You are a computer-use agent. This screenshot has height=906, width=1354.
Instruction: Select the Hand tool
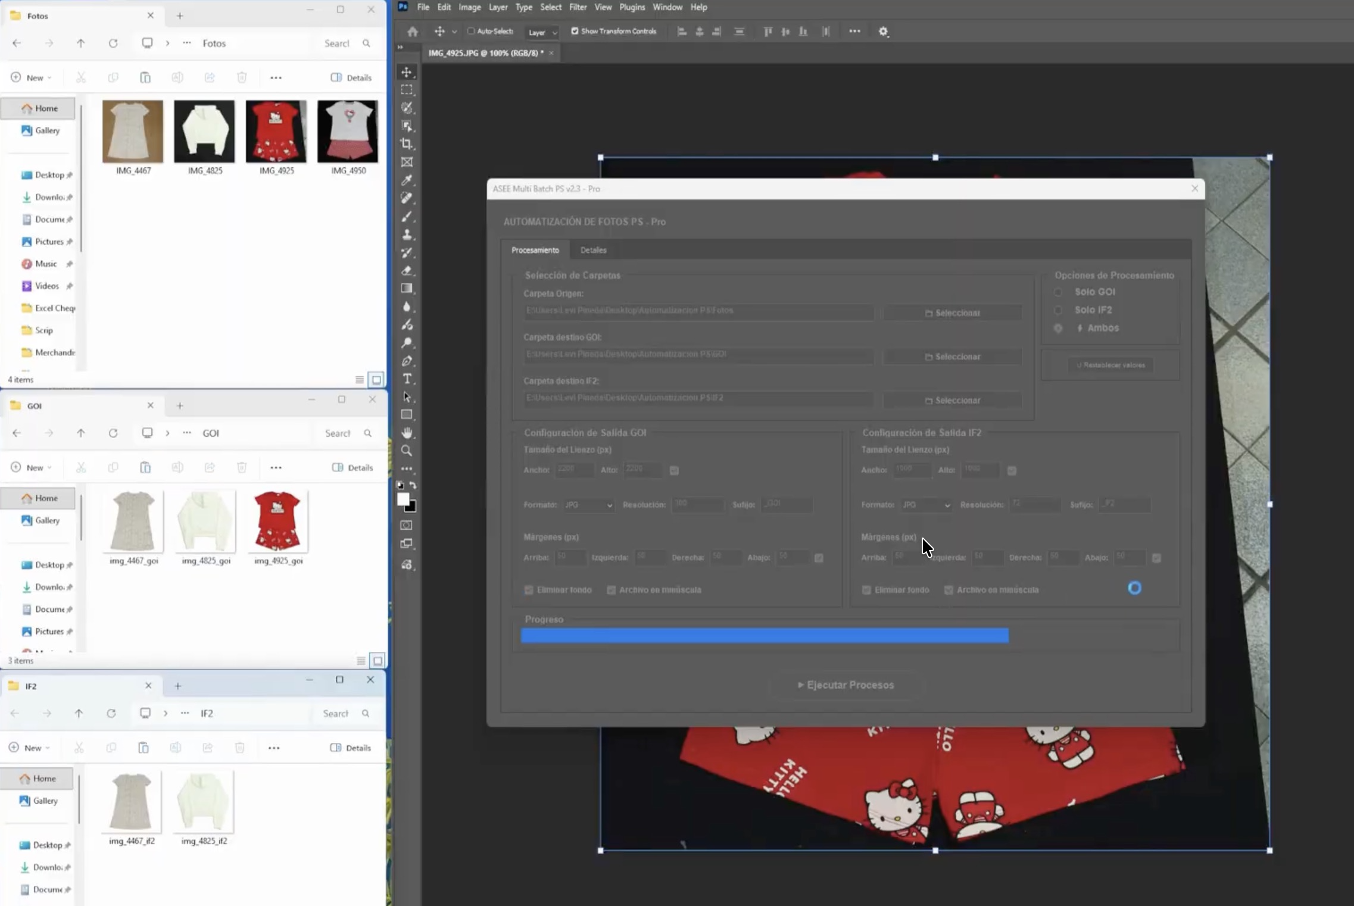click(407, 433)
